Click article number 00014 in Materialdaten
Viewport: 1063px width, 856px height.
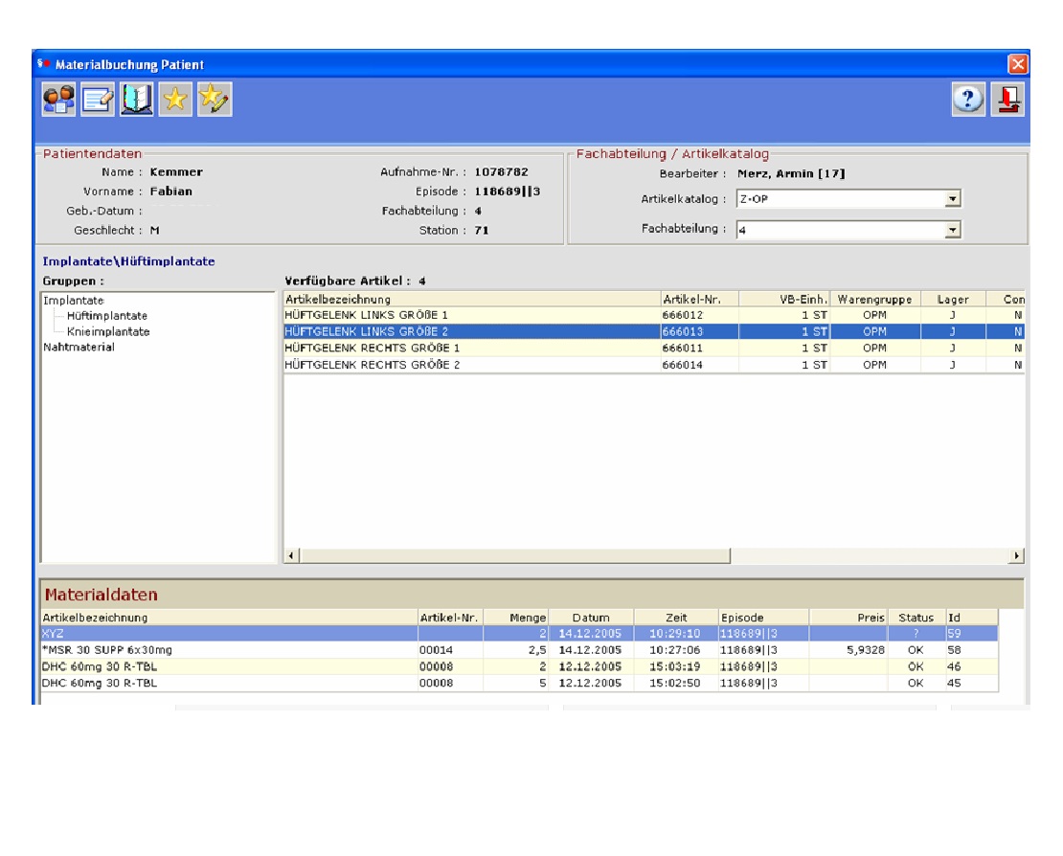coord(436,650)
